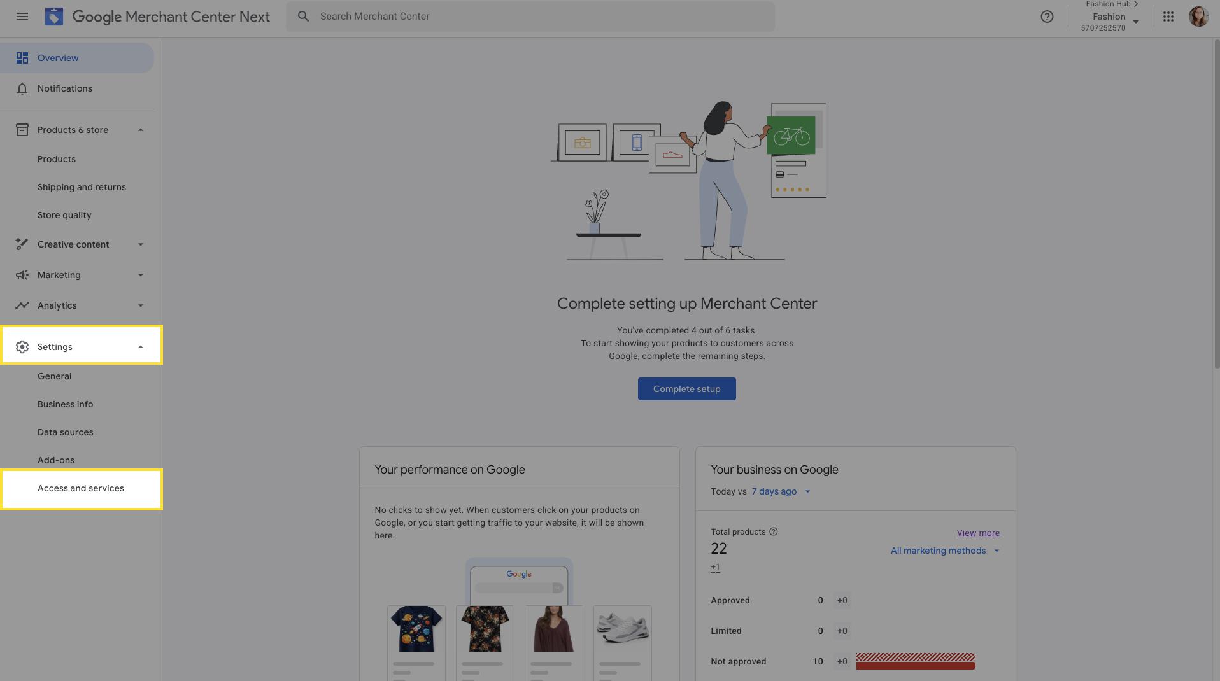Image resolution: width=1220 pixels, height=681 pixels.
Task: Click the Merchant Center logo icon
Action: pos(54,17)
